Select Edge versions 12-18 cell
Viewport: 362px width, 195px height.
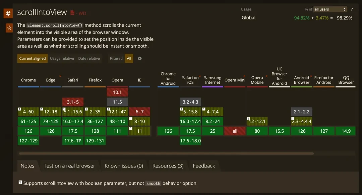coord(51,112)
